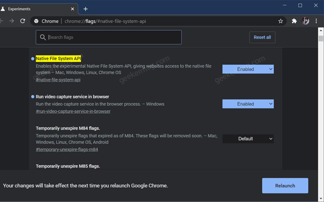Open the #temporary-unexpire-flags-m84 link
The image size is (324, 202).
click(67, 150)
